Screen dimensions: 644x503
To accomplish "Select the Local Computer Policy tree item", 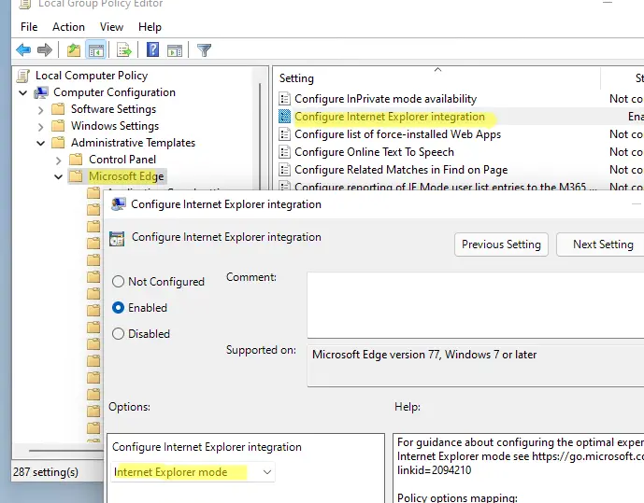I will pyautogui.click(x=92, y=76).
